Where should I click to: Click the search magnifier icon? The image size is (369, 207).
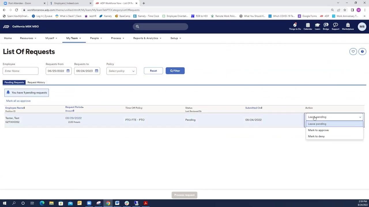point(138,26)
